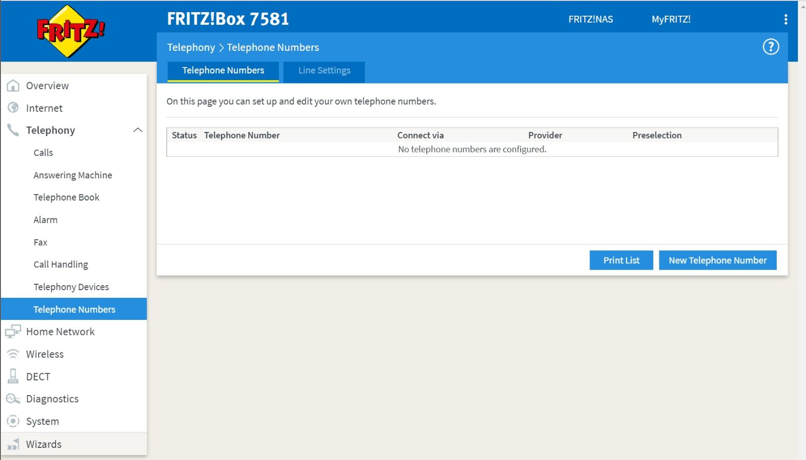Screen dimensions: 806x460
Task: Open the Wireless section
Action: 45,354
